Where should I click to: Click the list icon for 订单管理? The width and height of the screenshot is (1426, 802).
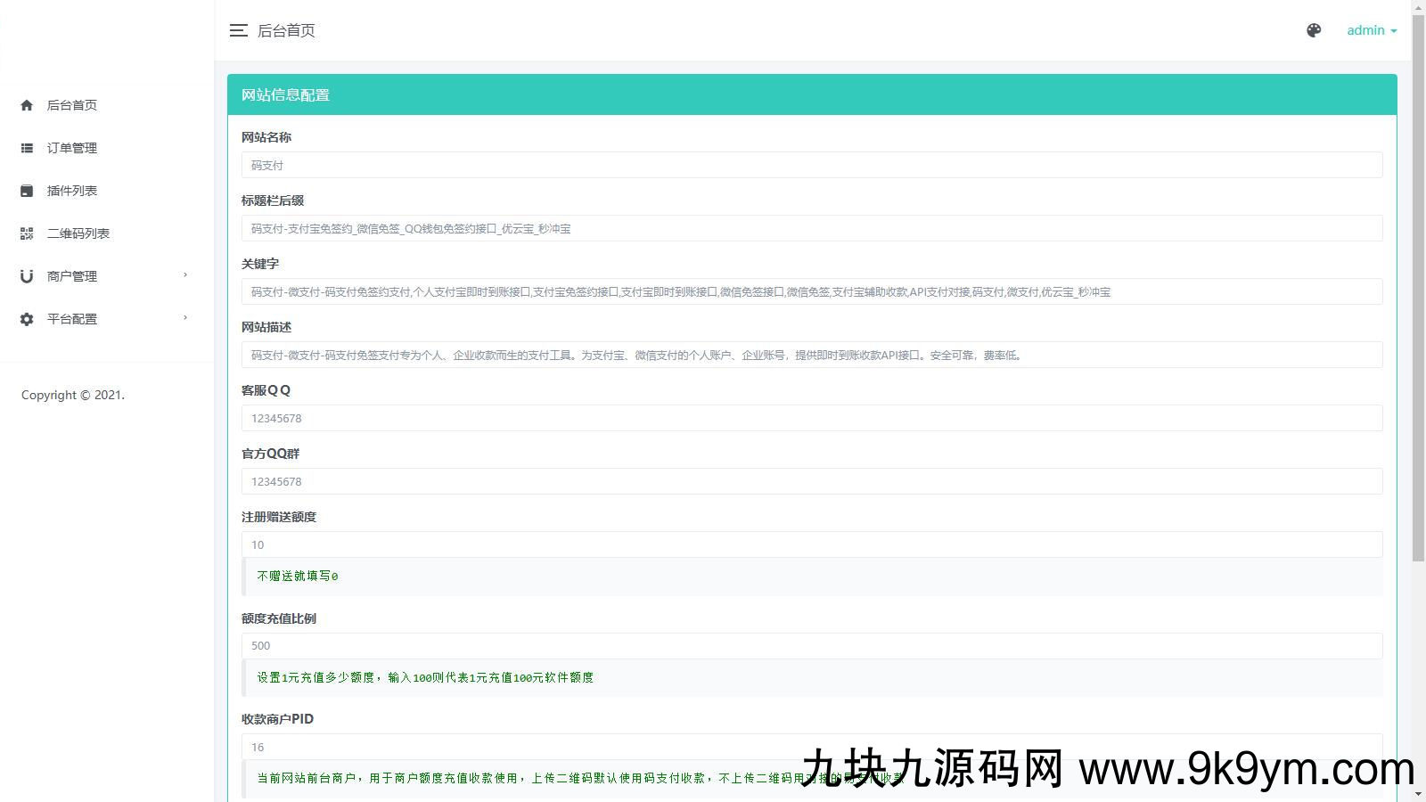pyautogui.click(x=27, y=148)
